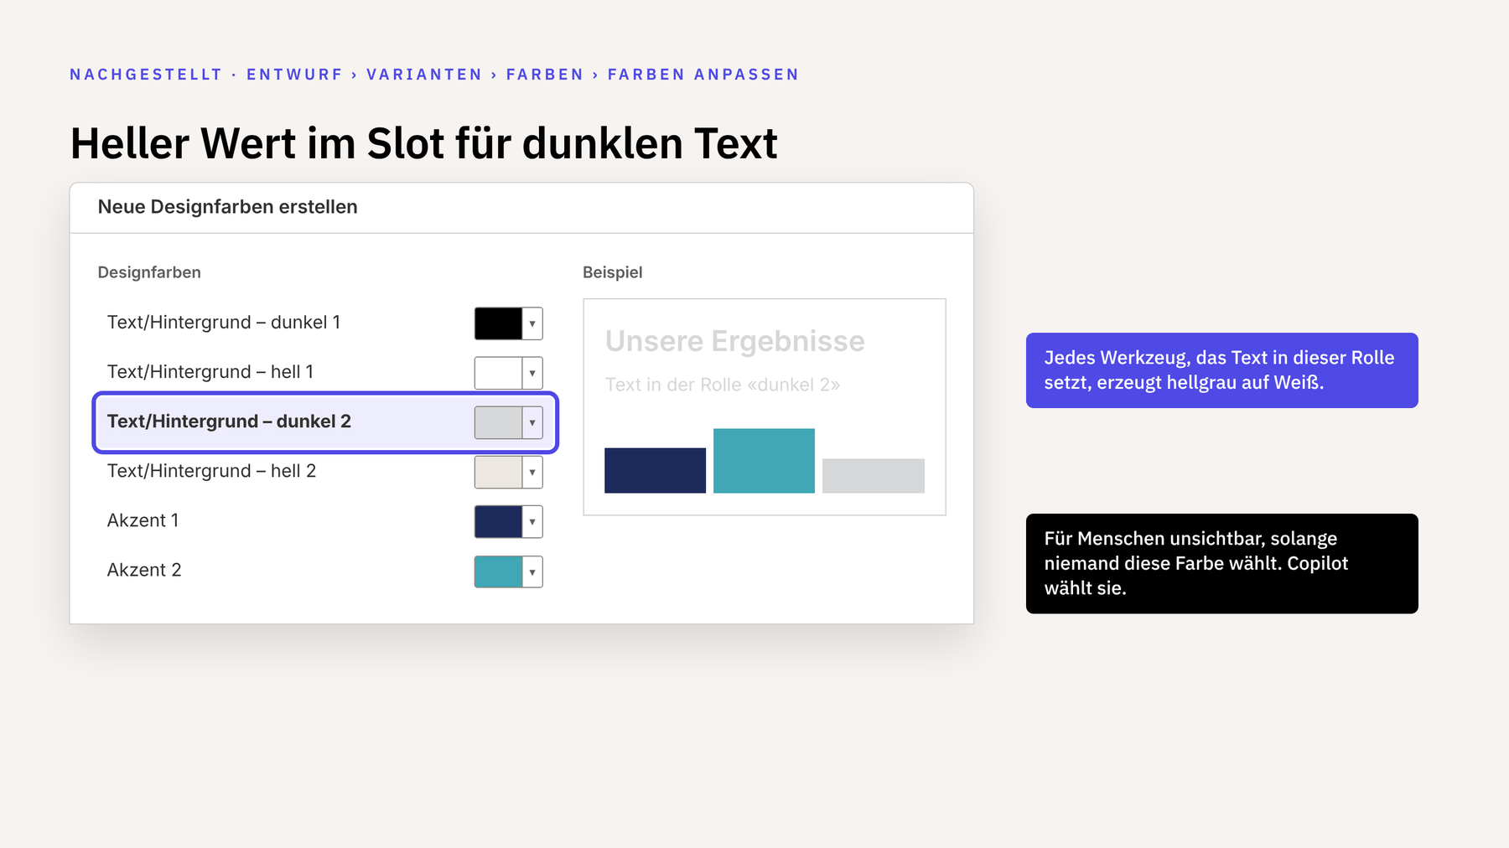Click the 'Akzent 2' label

144,570
